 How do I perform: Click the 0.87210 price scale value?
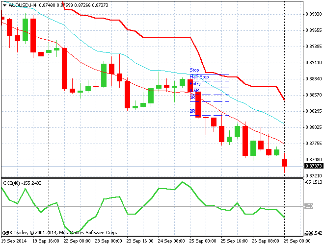point(314,176)
